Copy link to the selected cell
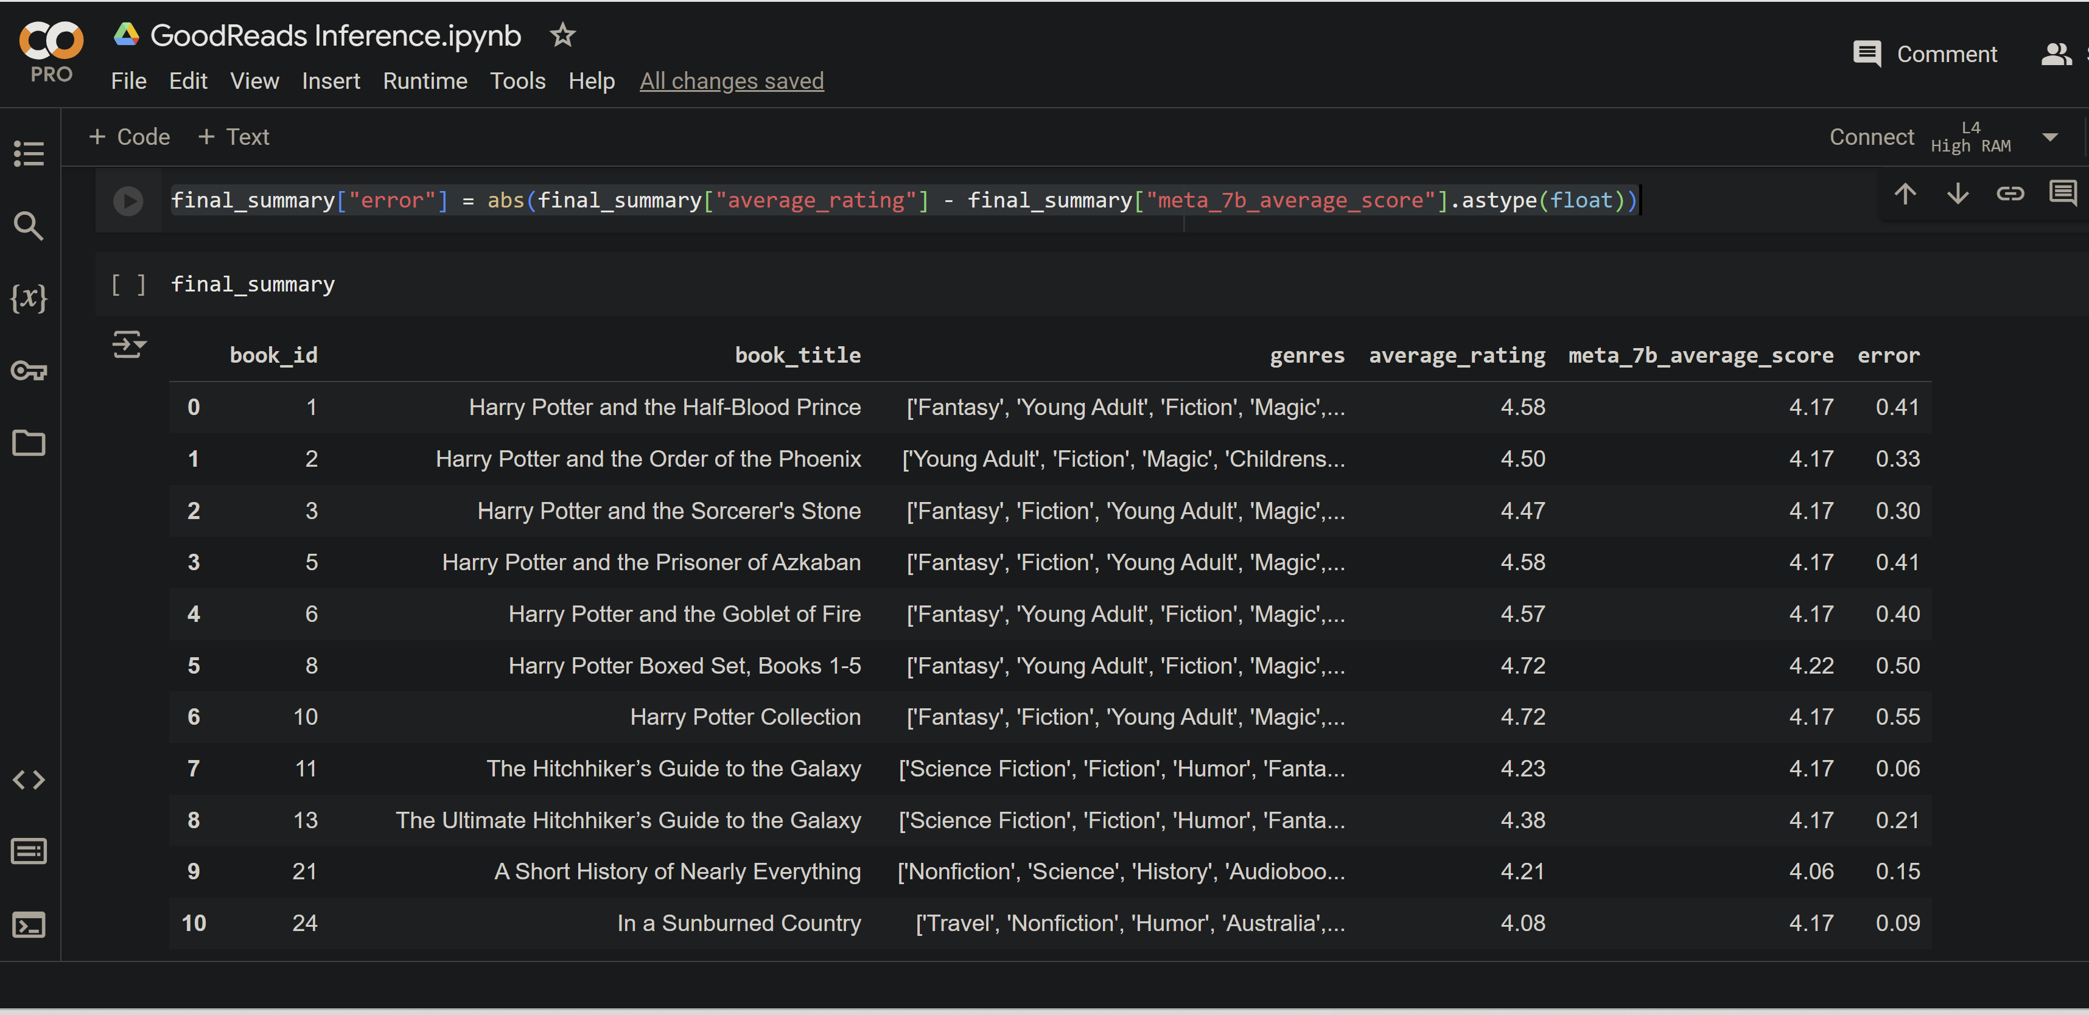The image size is (2089, 1015). (2009, 194)
